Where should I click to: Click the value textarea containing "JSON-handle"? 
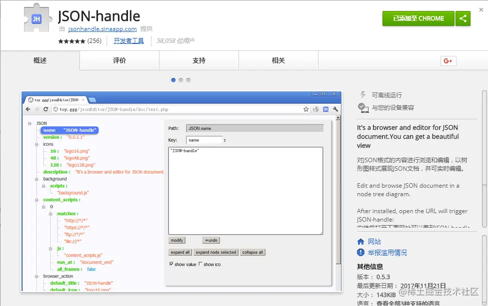tap(245, 191)
